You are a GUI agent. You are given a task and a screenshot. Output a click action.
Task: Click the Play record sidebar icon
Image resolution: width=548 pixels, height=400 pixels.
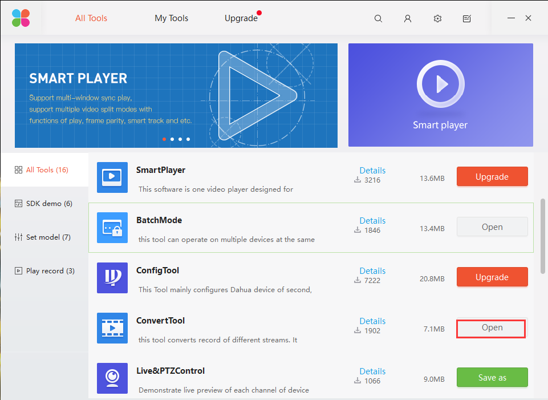point(18,270)
